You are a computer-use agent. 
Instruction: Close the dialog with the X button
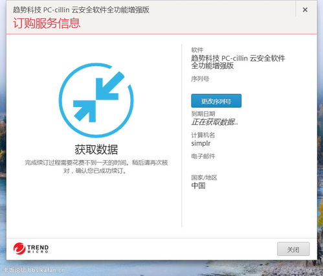(305, 10)
